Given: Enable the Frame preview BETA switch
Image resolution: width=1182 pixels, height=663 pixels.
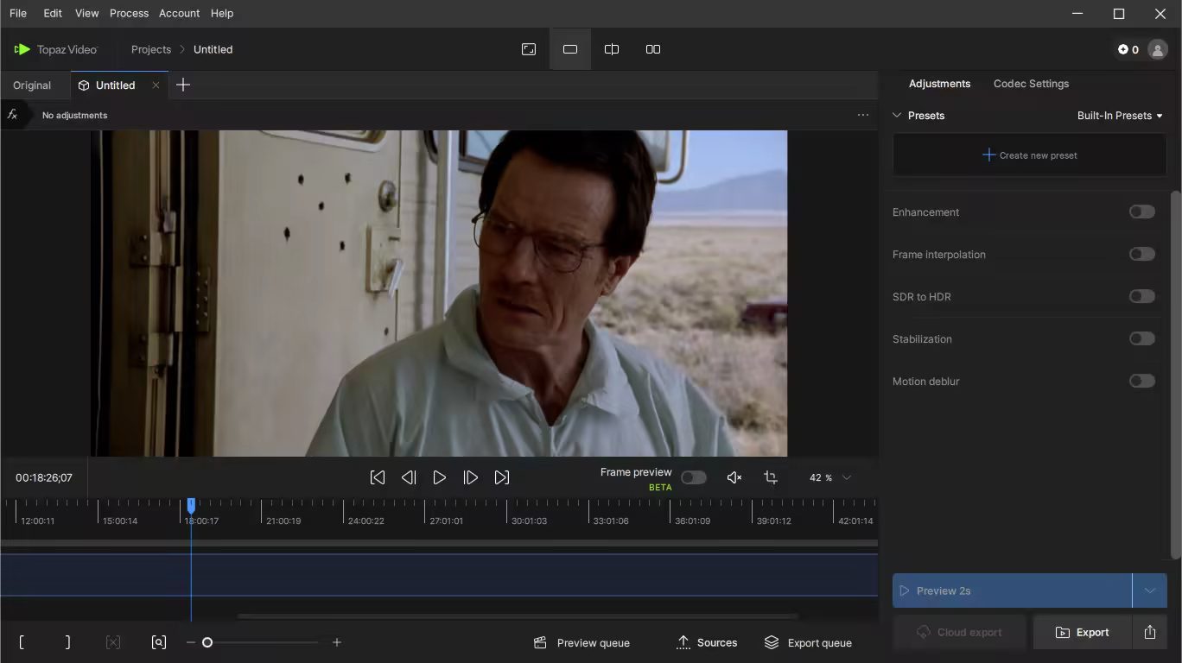Looking at the screenshot, I should 693,477.
